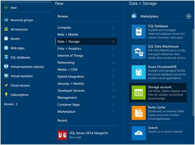Expand the sidebar Browse chevron
Image resolution: width=195 pixels, height=145 pixels.
pos(16,104)
